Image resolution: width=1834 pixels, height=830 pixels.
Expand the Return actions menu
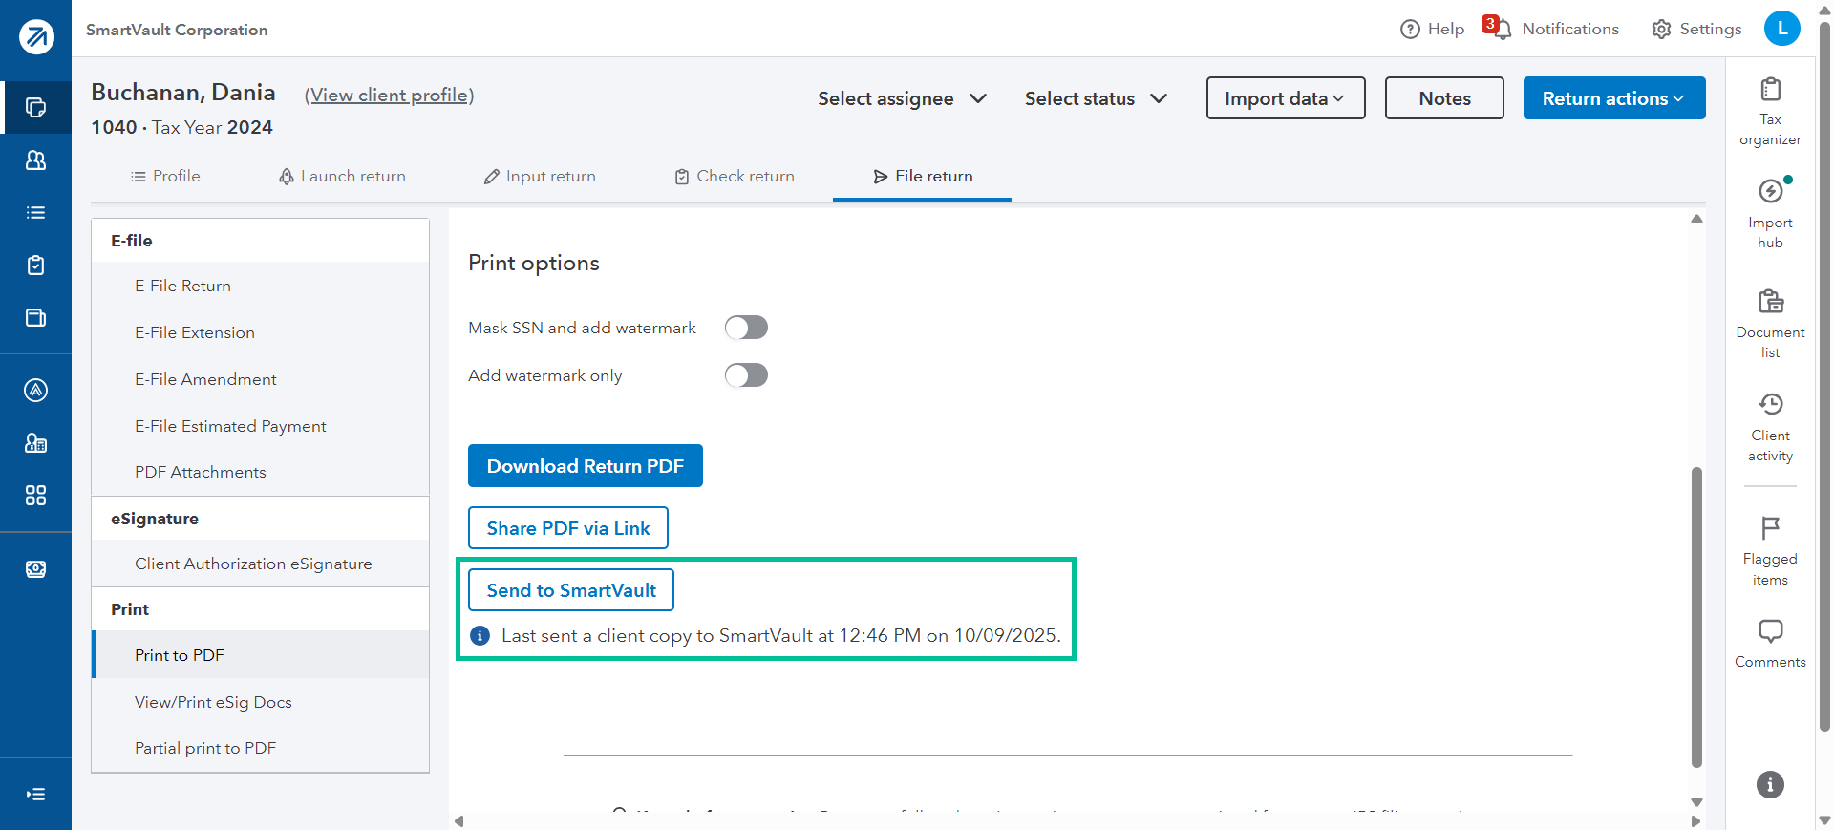pyautogui.click(x=1613, y=98)
